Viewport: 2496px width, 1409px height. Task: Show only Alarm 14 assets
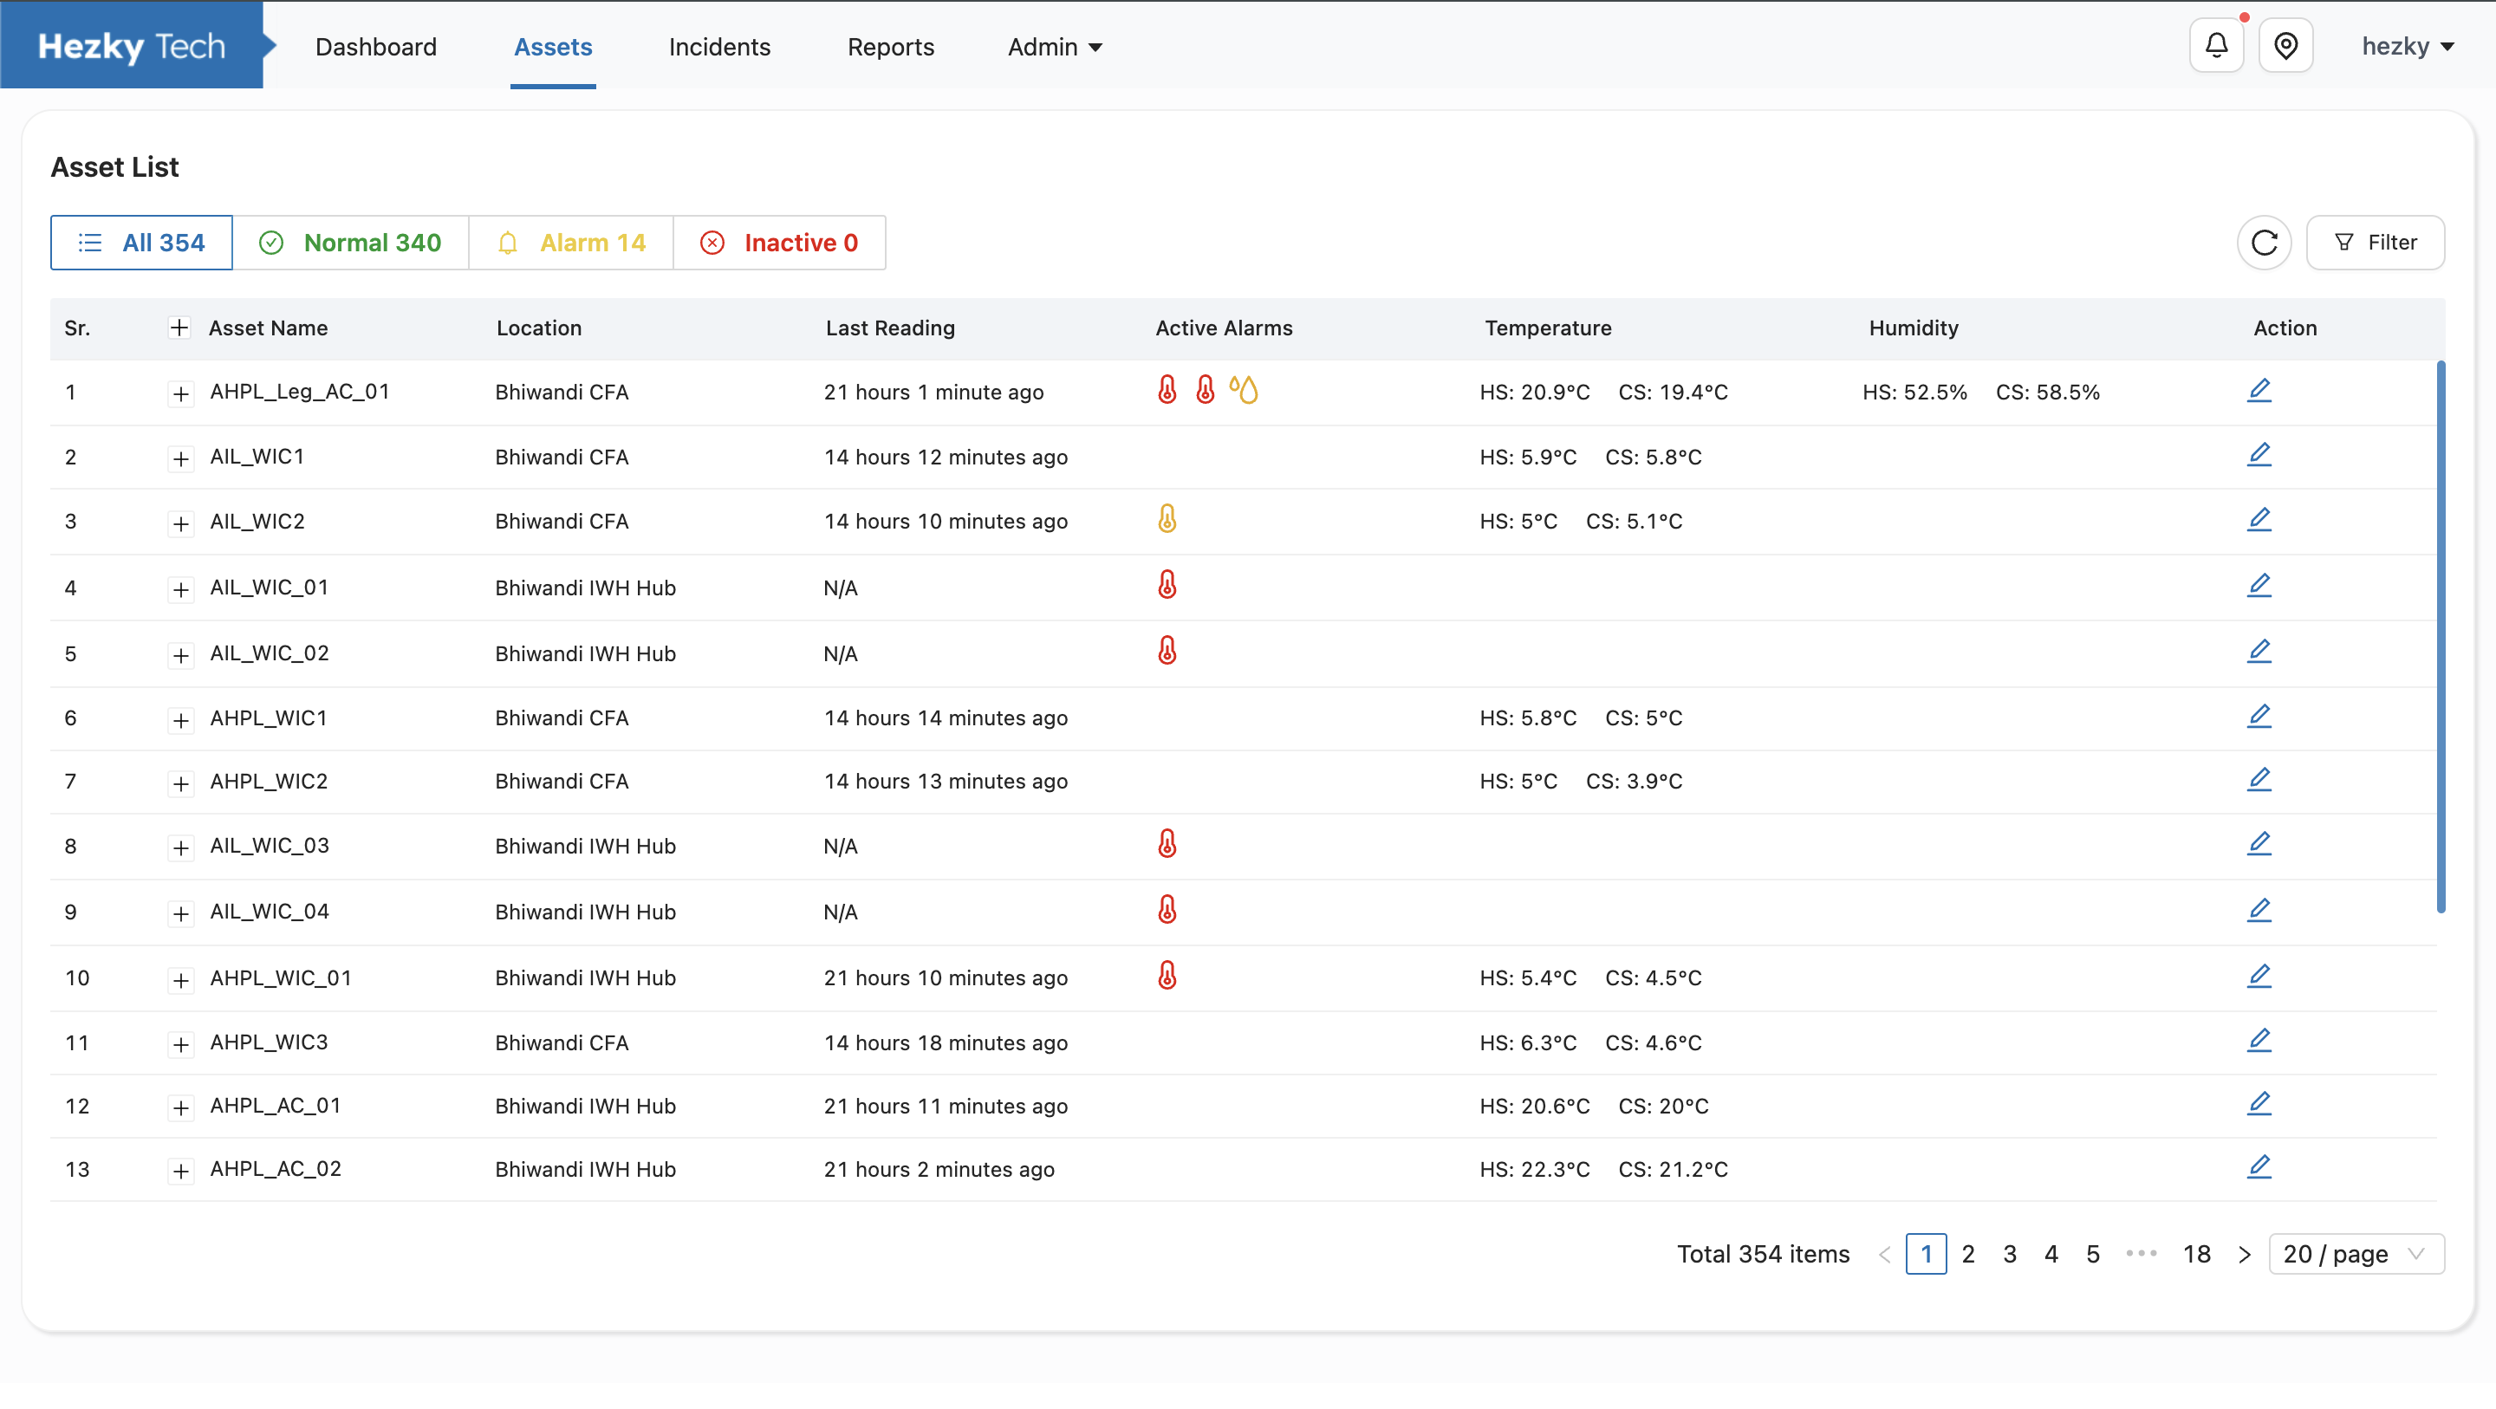point(571,243)
